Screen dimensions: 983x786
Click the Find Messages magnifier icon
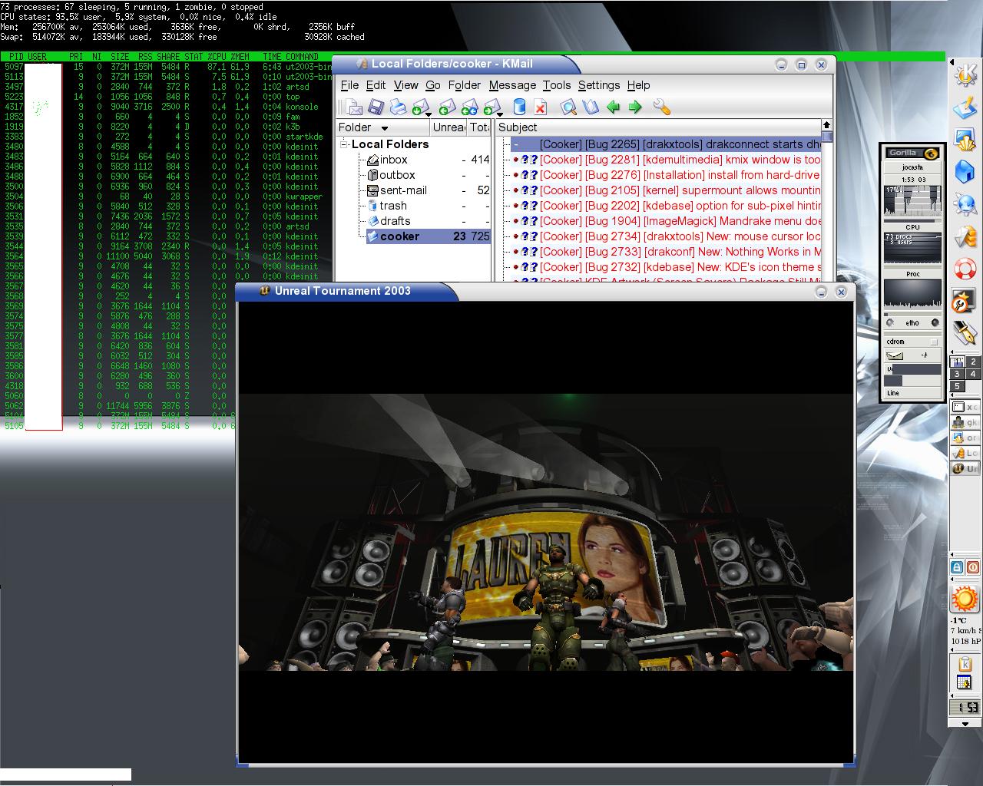[x=568, y=107]
